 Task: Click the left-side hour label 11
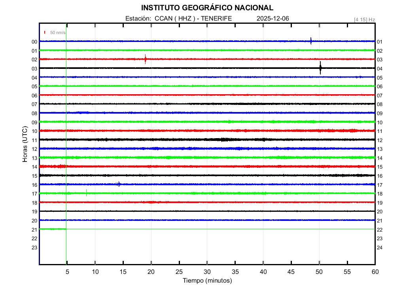(x=34, y=140)
